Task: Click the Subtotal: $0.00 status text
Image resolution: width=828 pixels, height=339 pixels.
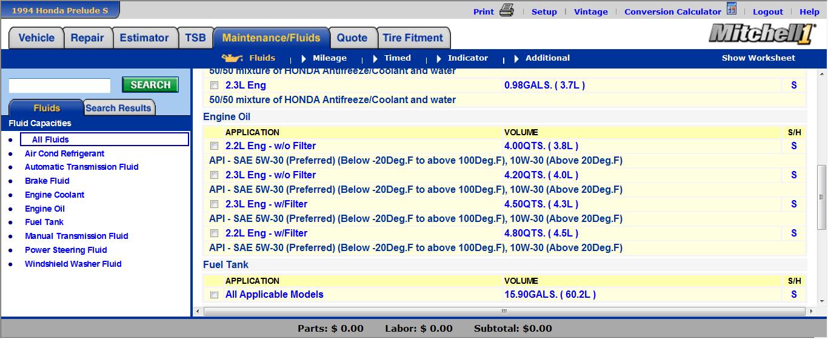Action: click(x=513, y=329)
